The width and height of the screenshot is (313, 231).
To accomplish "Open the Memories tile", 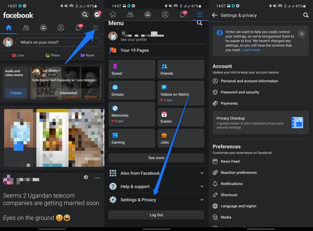I will point(132,114).
